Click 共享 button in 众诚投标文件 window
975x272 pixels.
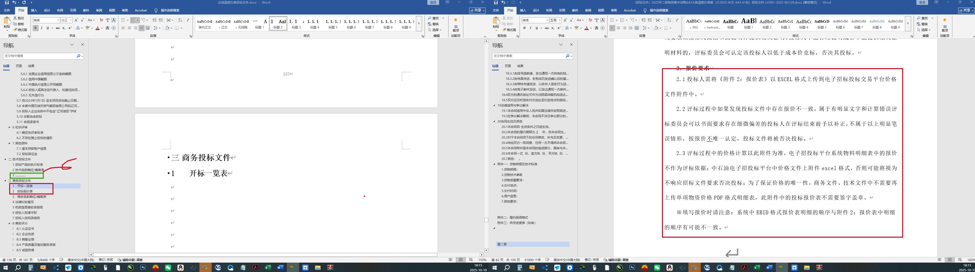pos(477,11)
